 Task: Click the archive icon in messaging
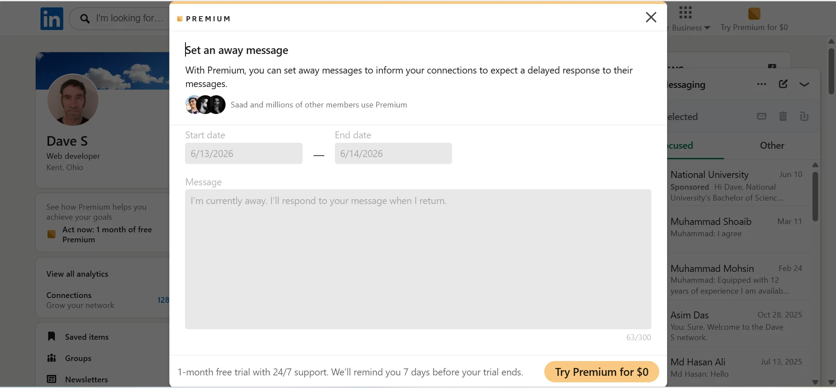tap(804, 116)
